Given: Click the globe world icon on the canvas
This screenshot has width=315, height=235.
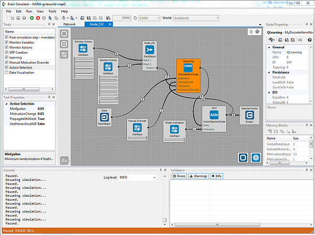Looking at the screenshot, I should click(x=256, y=158).
